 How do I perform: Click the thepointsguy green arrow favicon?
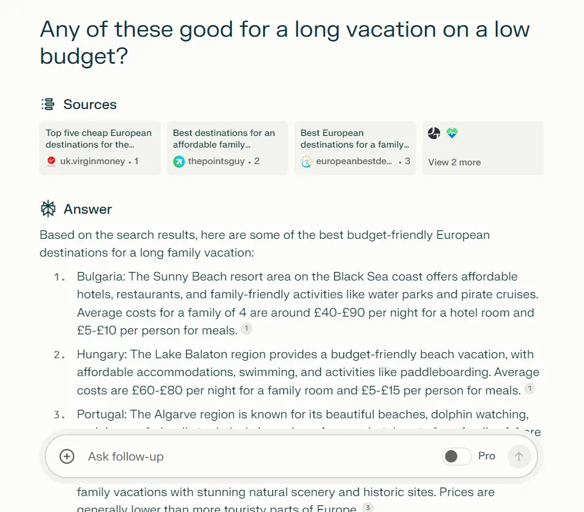pyautogui.click(x=179, y=161)
